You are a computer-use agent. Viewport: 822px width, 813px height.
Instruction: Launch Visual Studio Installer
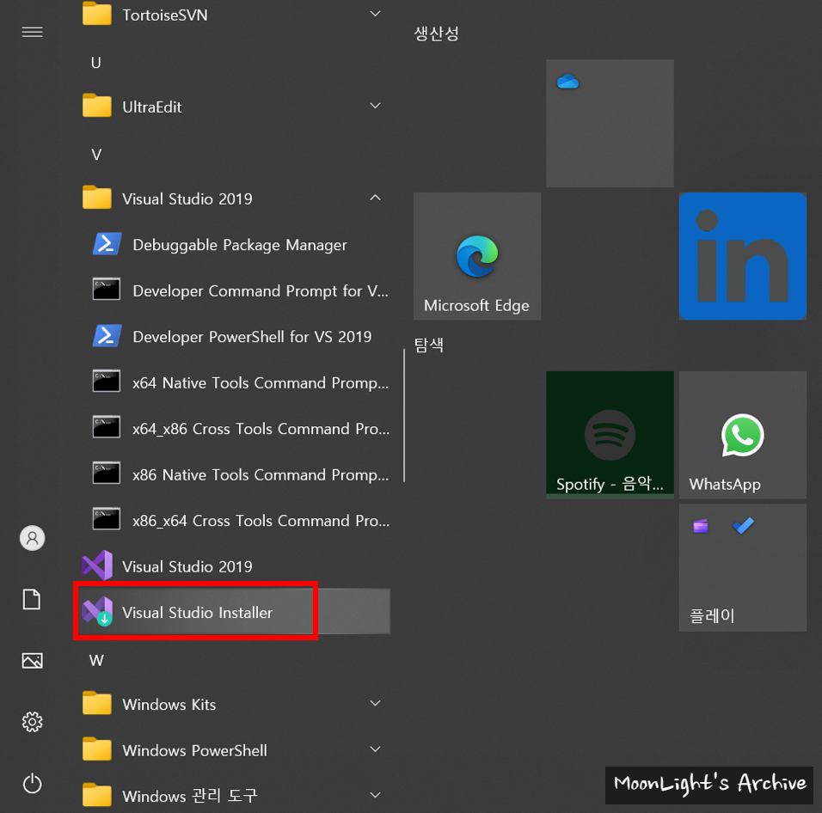tap(234, 612)
